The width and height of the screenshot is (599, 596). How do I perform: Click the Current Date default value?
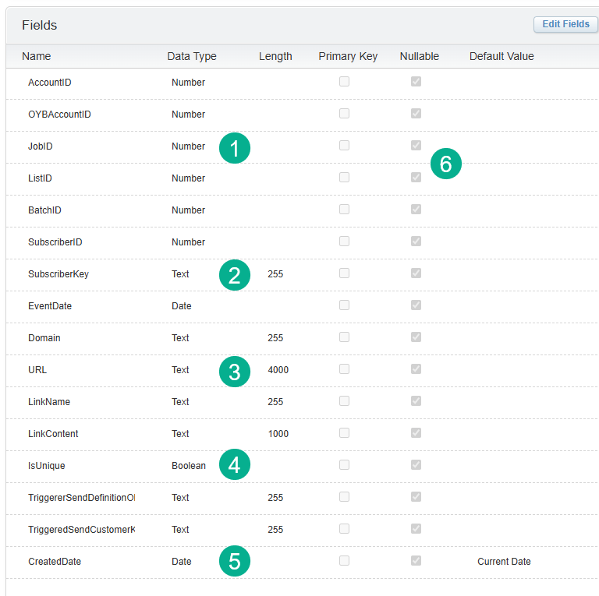pos(504,562)
